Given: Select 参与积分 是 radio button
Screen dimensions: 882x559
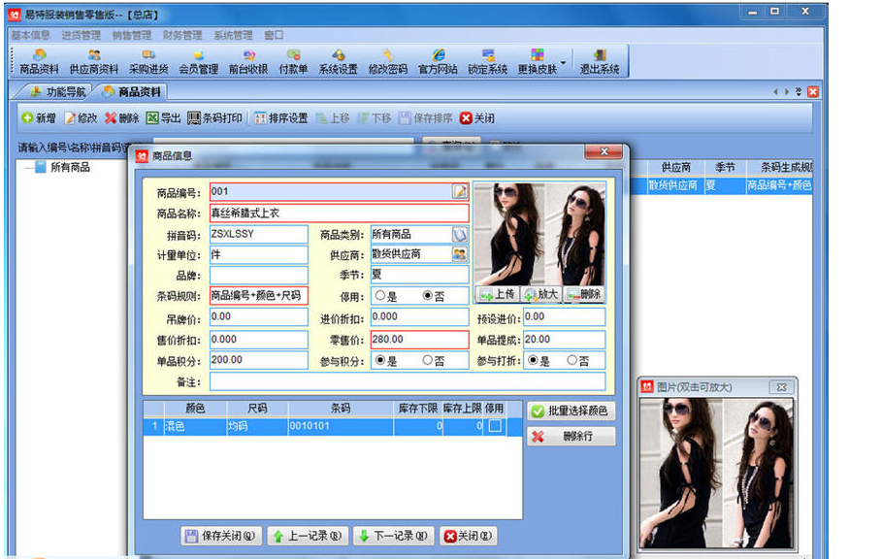Looking at the screenshot, I should coord(380,360).
